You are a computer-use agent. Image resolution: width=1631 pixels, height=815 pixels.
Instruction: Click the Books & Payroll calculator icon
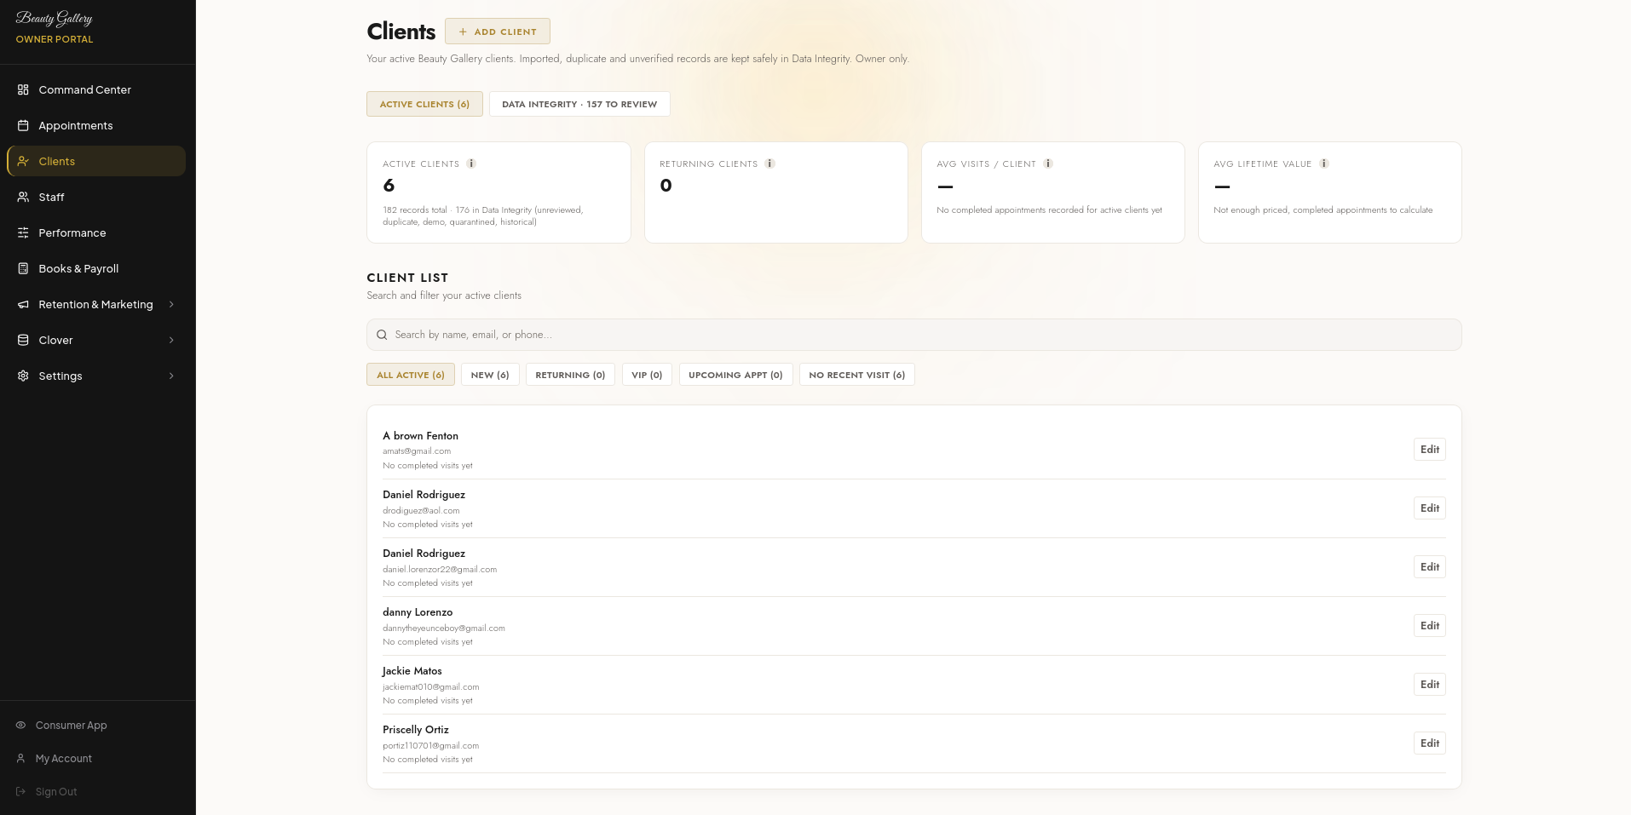coord(23,268)
